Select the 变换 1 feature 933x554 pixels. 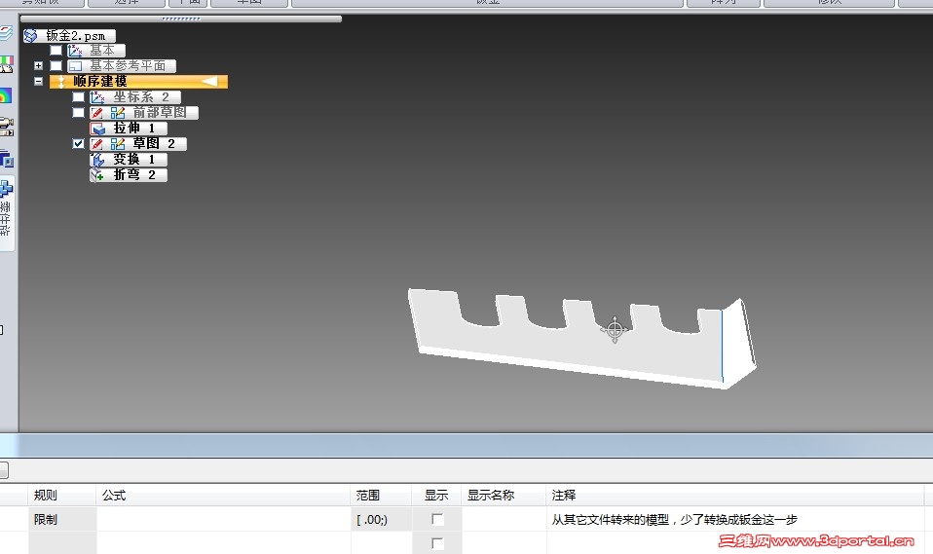coord(129,160)
